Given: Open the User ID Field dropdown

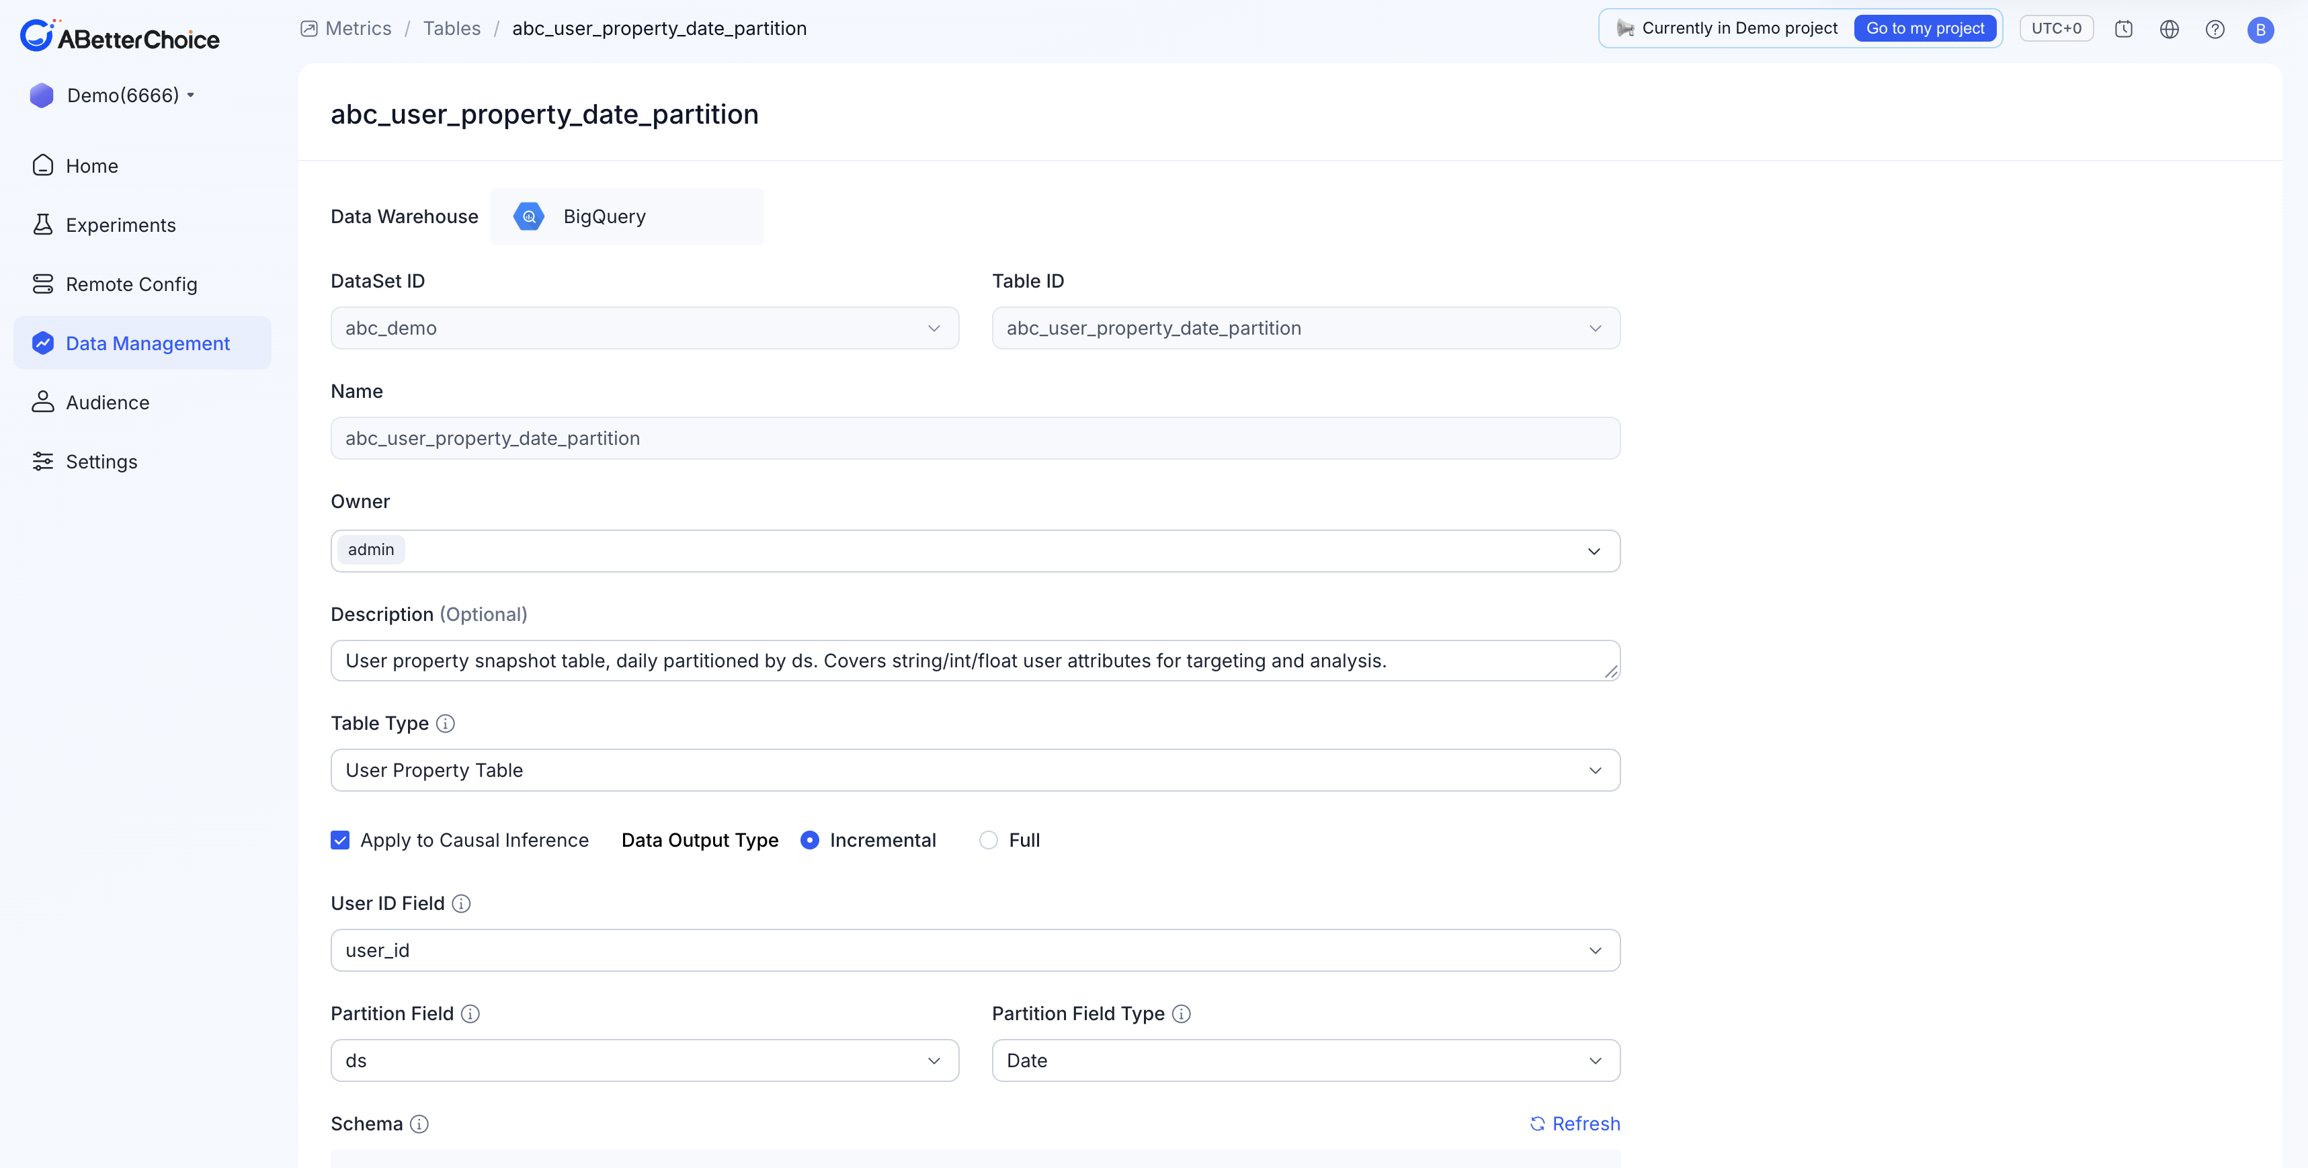Looking at the screenshot, I should point(975,950).
